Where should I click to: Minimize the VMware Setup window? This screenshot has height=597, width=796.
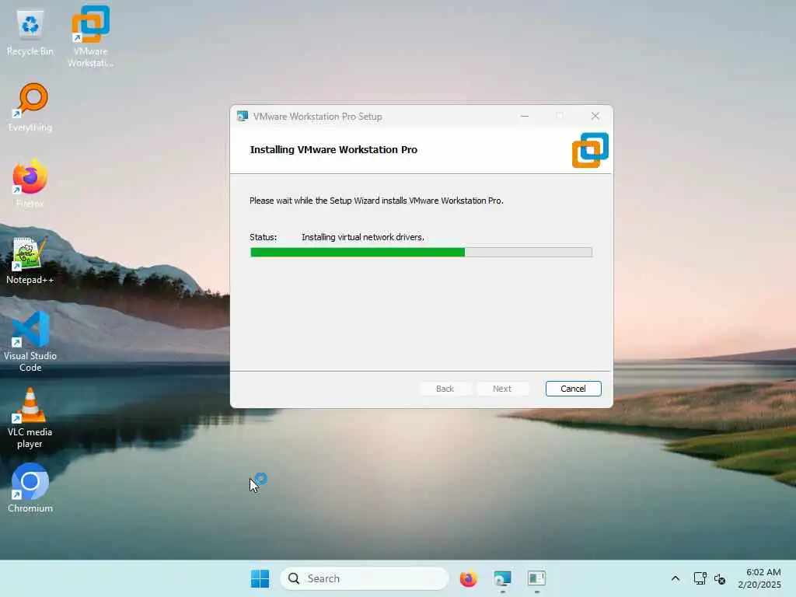(x=525, y=117)
